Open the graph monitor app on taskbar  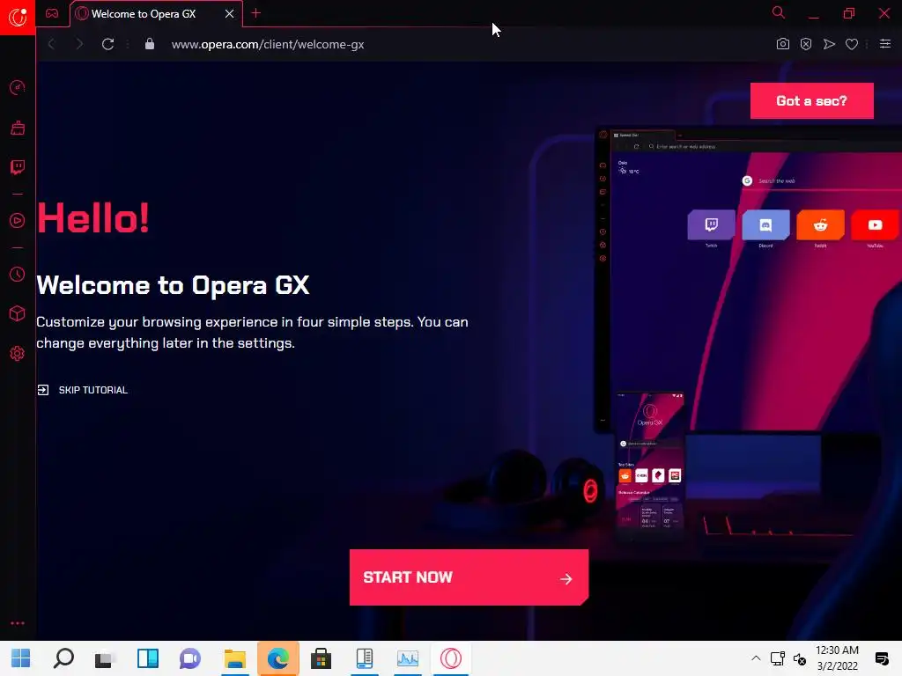[407, 658]
